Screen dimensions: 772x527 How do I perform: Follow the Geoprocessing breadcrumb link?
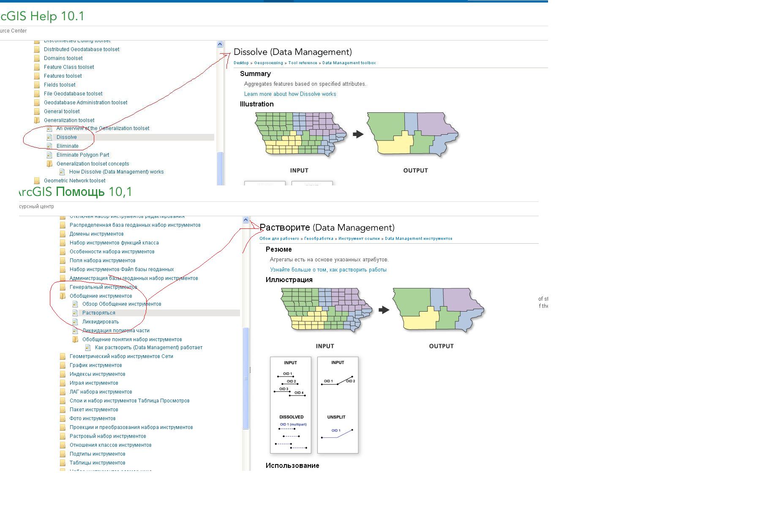[x=268, y=63]
